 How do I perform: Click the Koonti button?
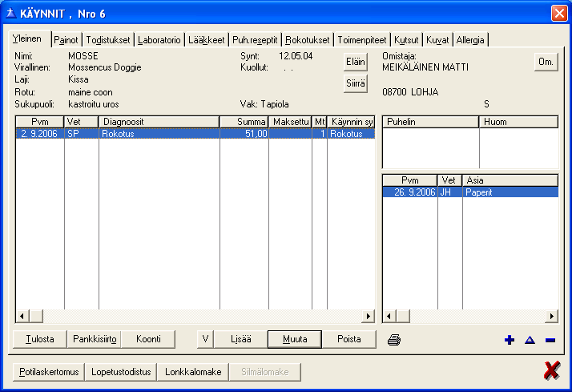[148, 339]
